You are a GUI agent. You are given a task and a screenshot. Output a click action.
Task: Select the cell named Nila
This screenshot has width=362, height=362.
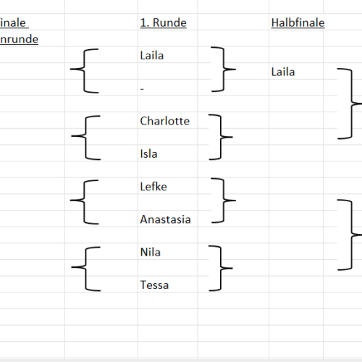[x=168, y=251]
